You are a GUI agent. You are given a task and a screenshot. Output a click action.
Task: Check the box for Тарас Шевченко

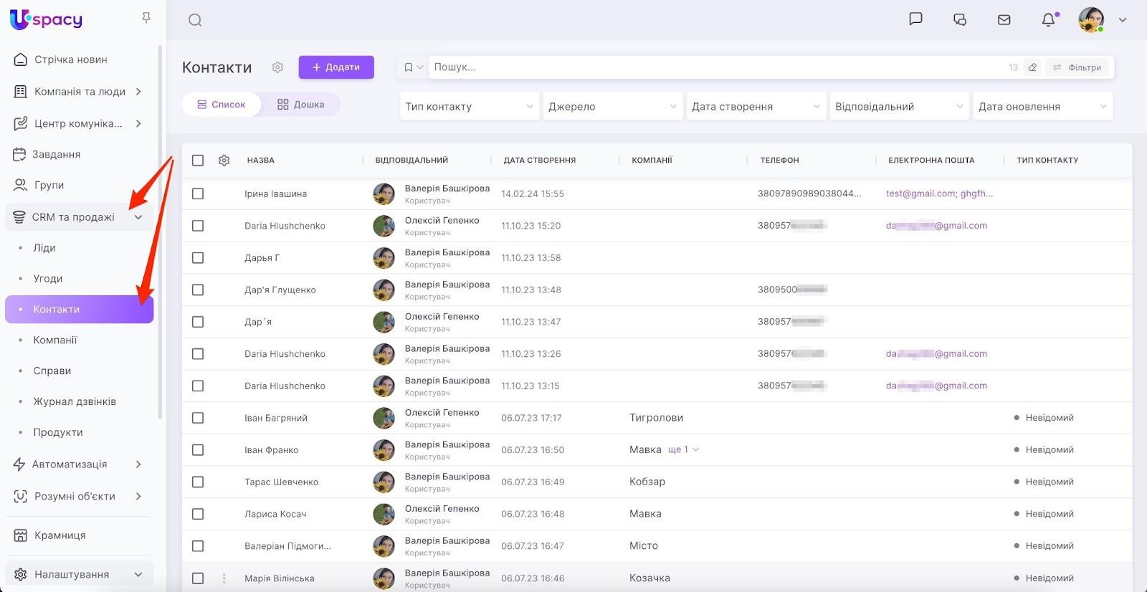click(x=198, y=482)
